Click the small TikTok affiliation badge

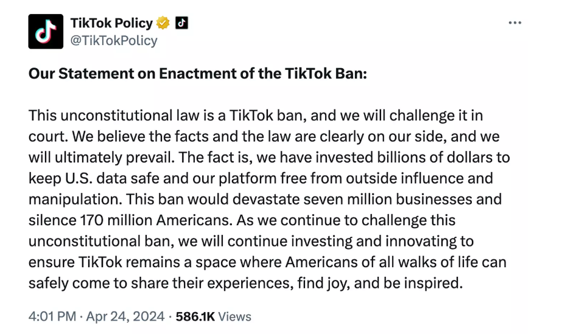coord(181,23)
